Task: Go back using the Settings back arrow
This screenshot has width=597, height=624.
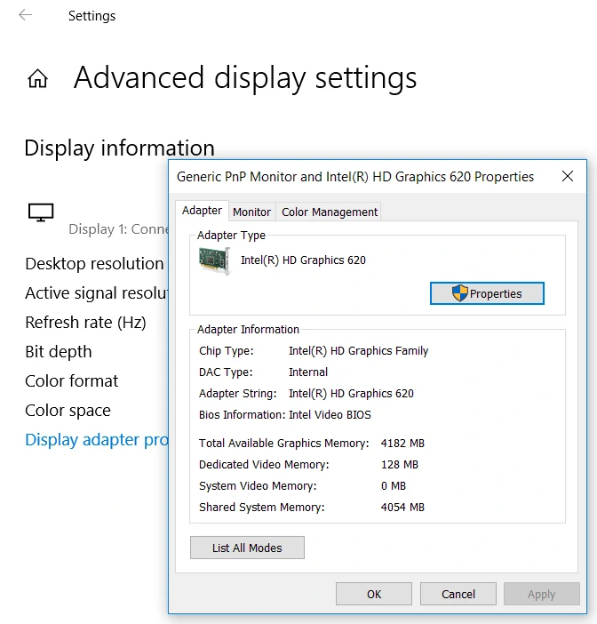Action: [26, 15]
